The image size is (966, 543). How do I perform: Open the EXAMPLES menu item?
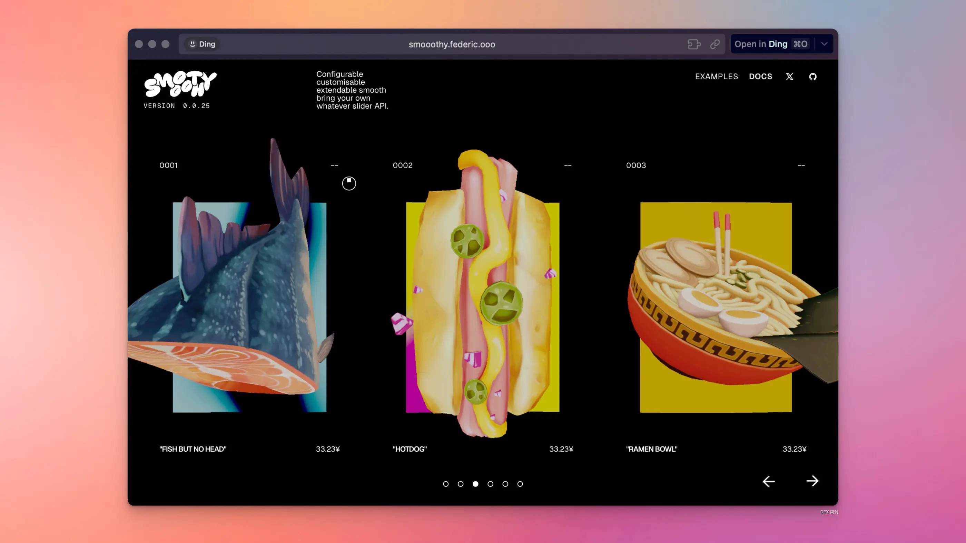pyautogui.click(x=716, y=77)
